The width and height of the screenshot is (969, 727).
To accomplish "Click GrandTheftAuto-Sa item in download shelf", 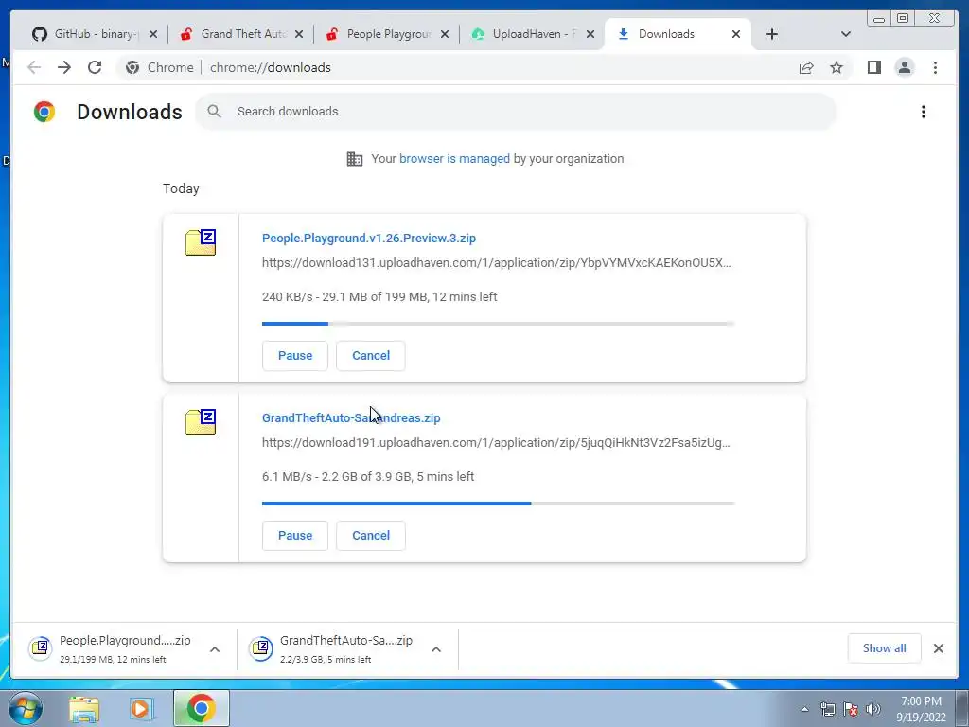I will pyautogui.click(x=334, y=648).
